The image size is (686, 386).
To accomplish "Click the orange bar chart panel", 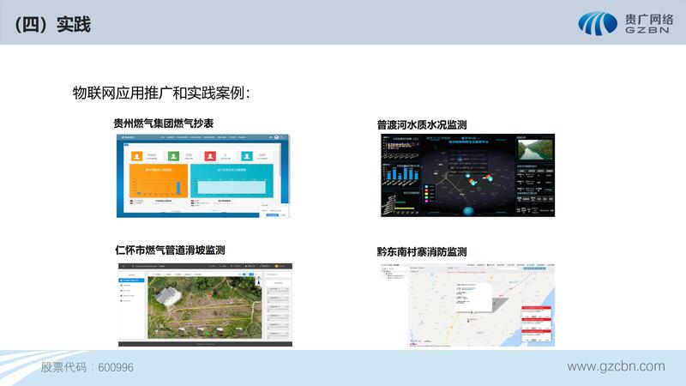I will (157, 184).
